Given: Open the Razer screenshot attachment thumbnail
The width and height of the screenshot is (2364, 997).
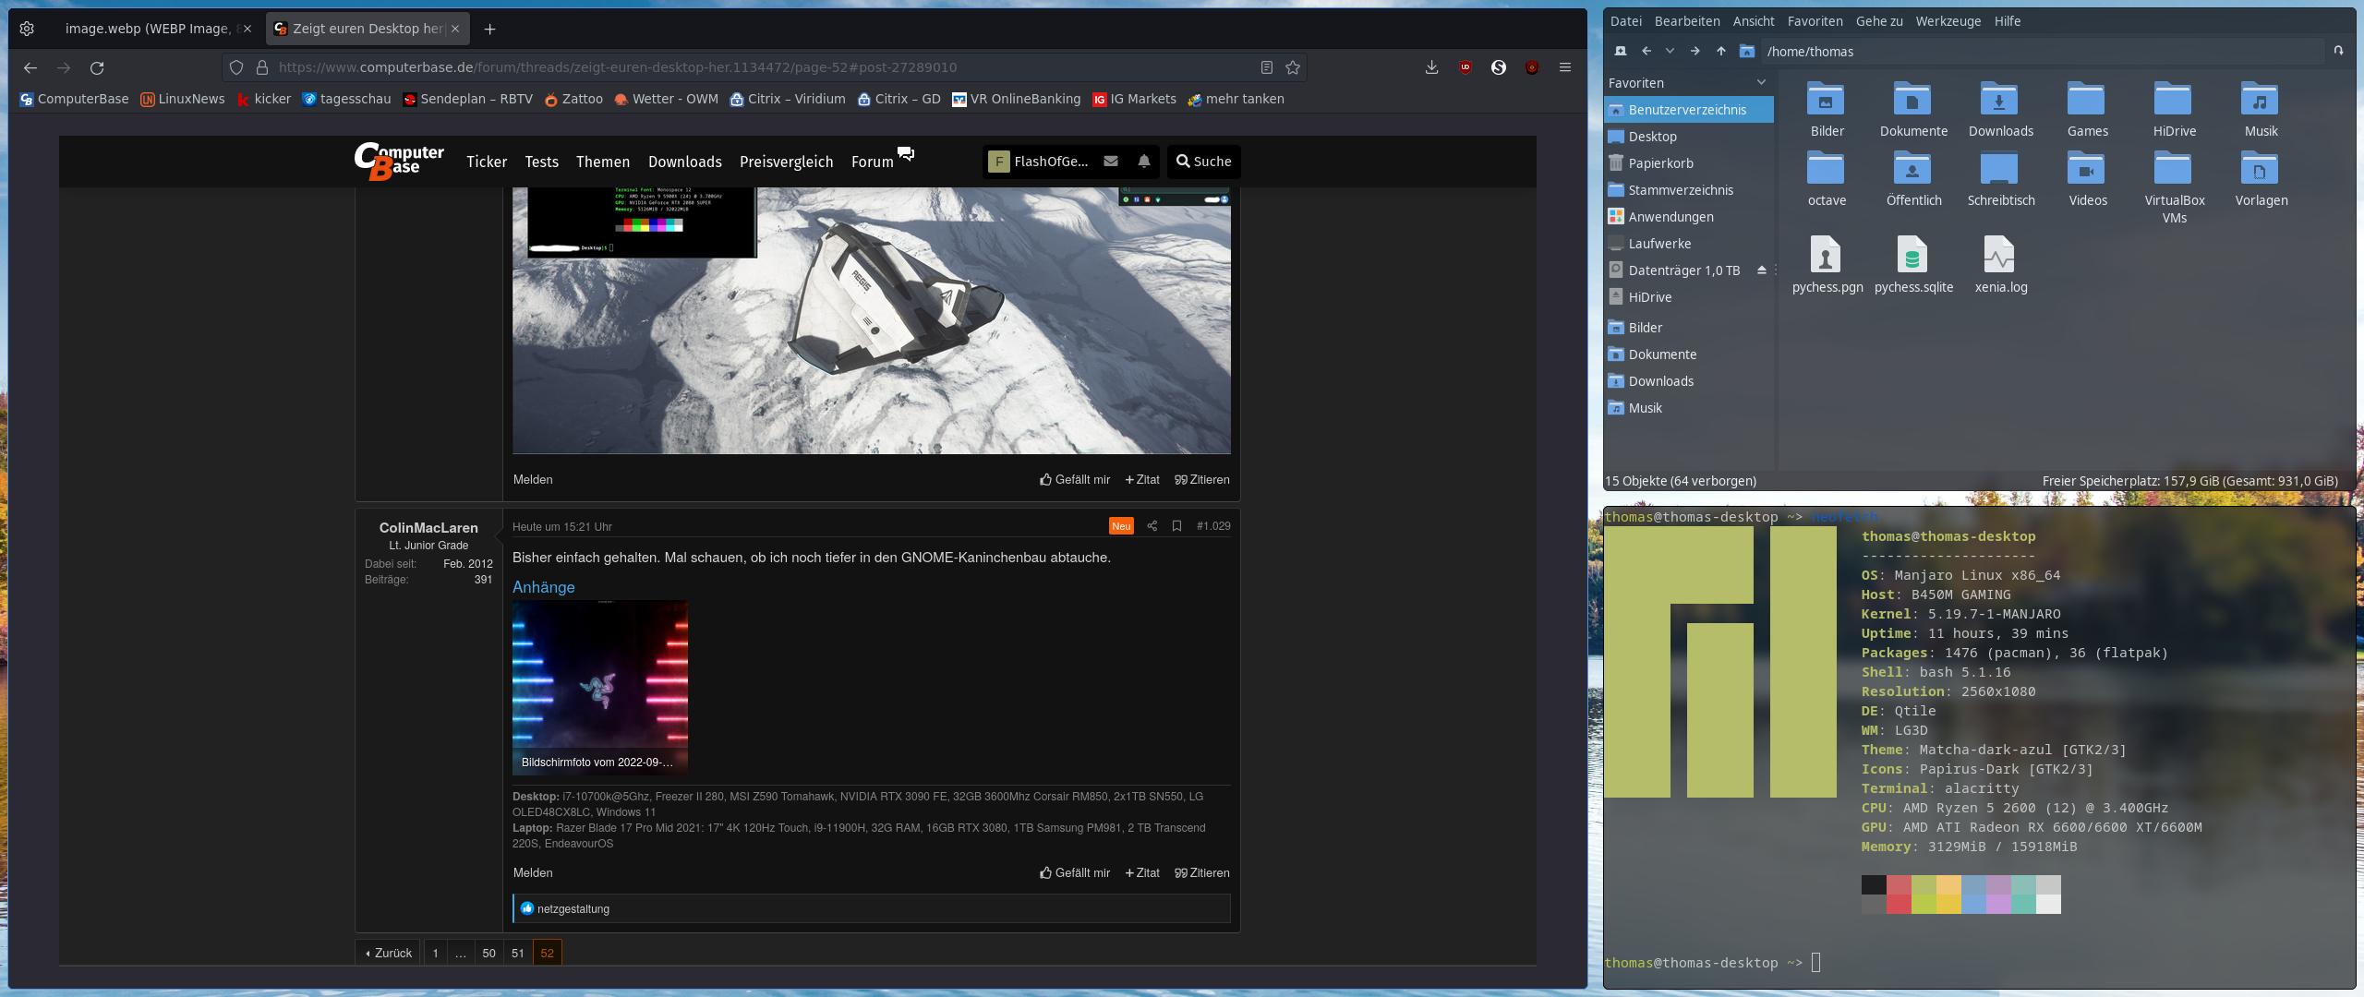Looking at the screenshot, I should tap(600, 687).
